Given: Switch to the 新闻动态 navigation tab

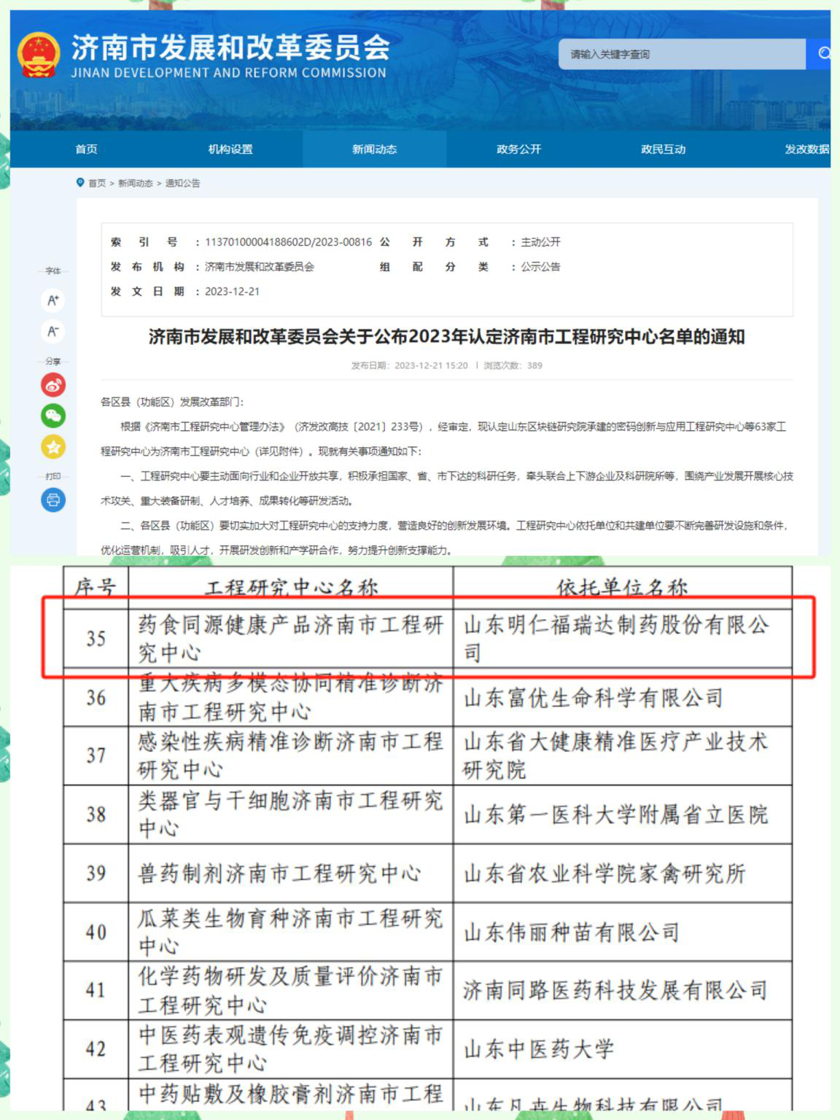Looking at the screenshot, I should 375,149.
